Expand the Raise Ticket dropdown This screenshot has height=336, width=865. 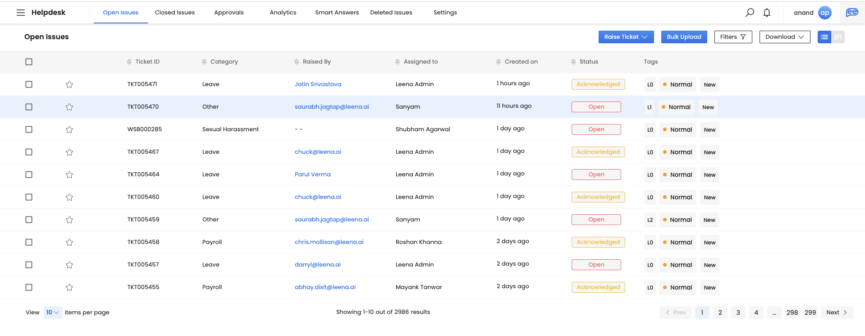click(x=626, y=37)
